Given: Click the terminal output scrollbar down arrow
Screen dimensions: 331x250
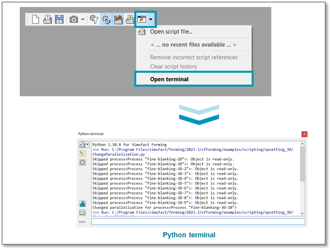Looking at the screenshot, I should (303, 213).
